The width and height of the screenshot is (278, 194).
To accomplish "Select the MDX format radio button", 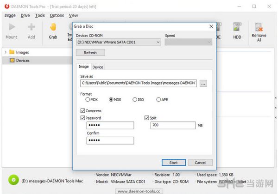I will 88,99.
